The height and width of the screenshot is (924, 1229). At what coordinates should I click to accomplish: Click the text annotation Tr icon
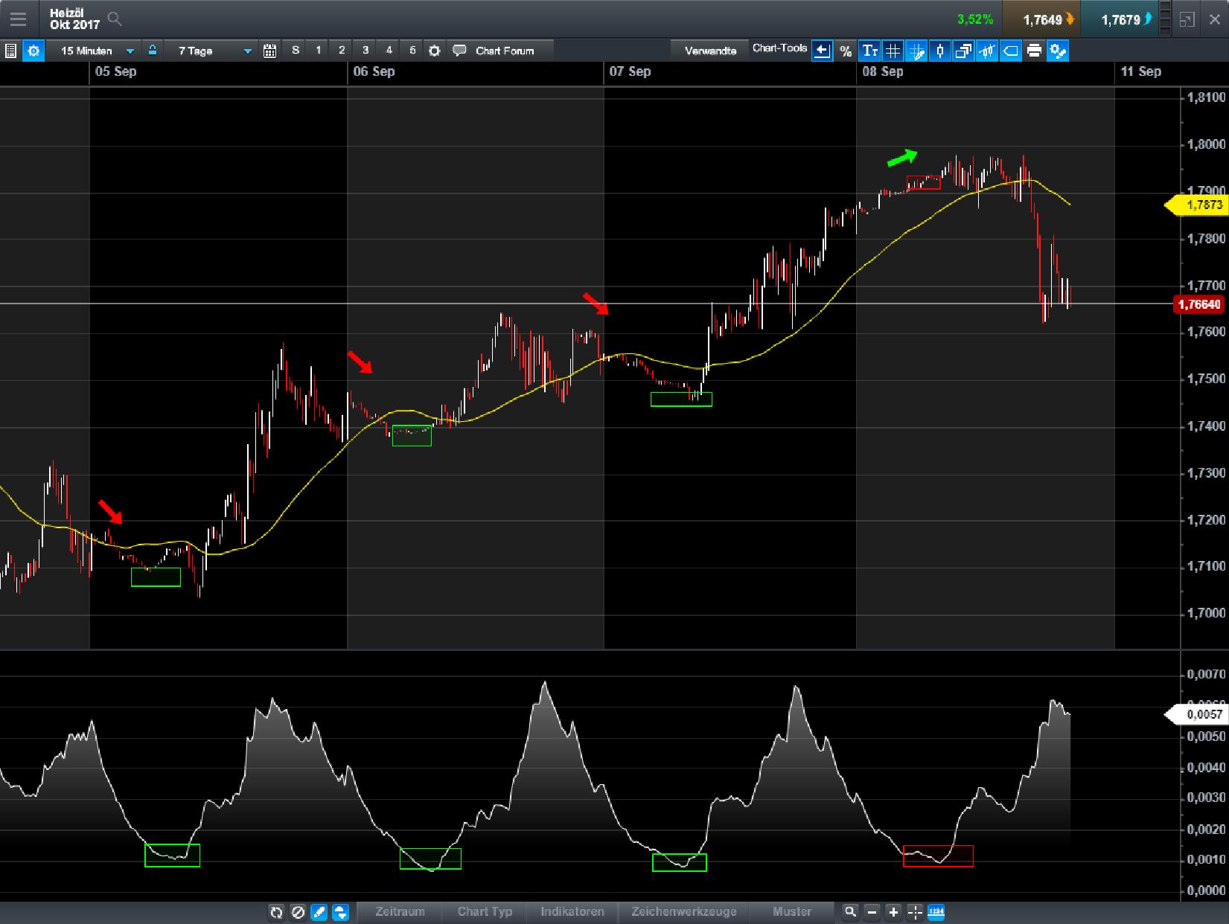pyautogui.click(x=869, y=51)
